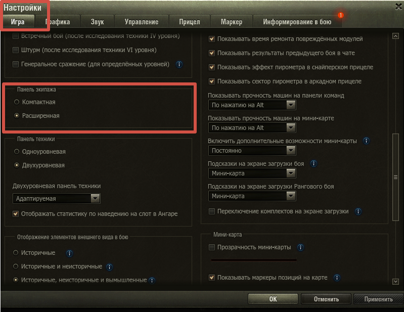404x312 pixels.
Task: Uncheck Показывать время ремонта повреждённых модулей
Action: [212, 39]
